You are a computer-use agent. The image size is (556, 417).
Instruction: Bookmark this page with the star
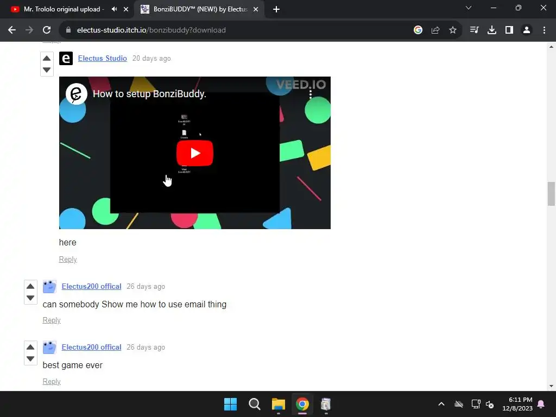[453, 30]
